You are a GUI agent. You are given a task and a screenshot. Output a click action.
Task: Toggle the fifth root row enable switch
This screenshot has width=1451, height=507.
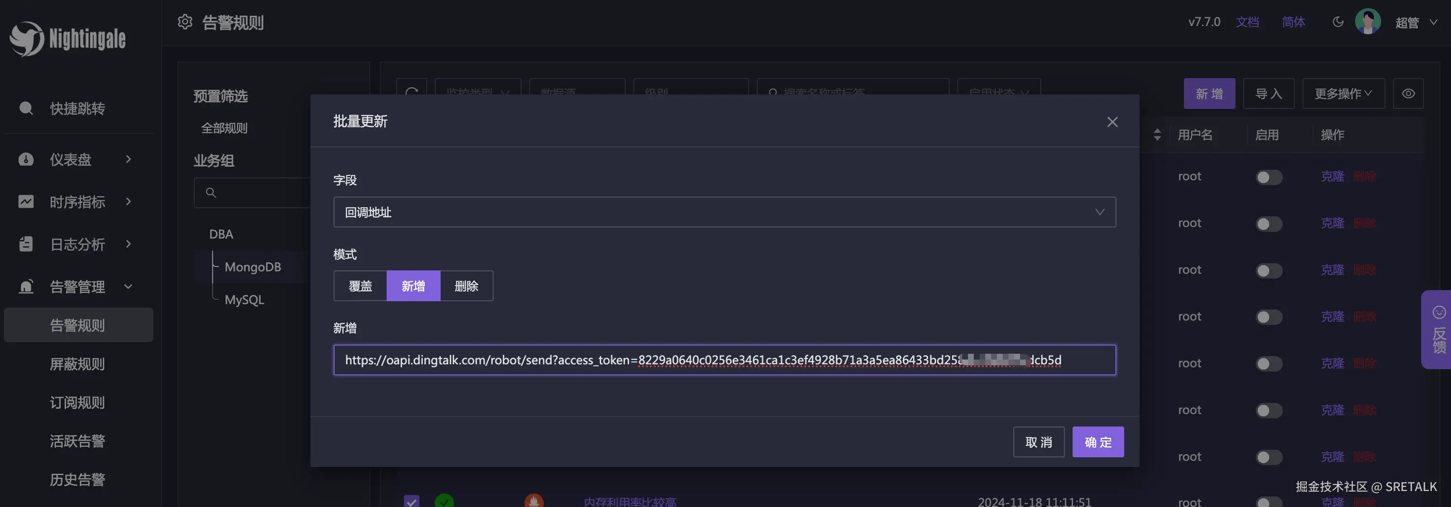pos(1268,364)
